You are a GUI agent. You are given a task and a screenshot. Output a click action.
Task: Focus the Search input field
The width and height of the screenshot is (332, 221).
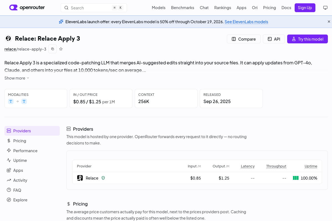(x=94, y=8)
